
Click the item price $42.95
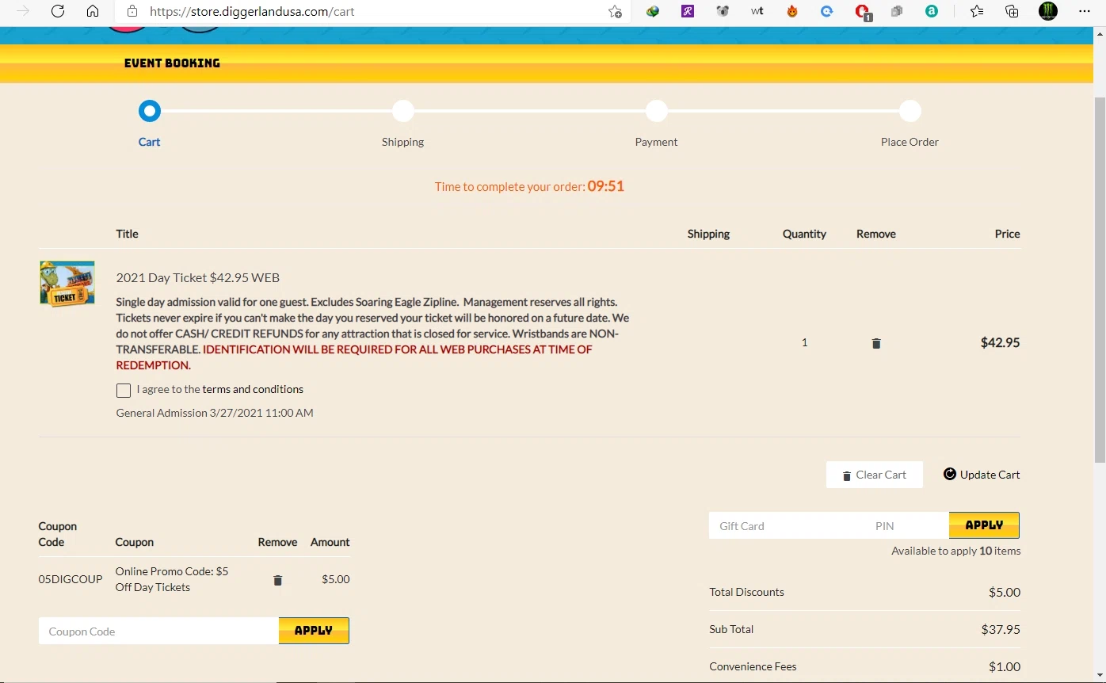1001,343
